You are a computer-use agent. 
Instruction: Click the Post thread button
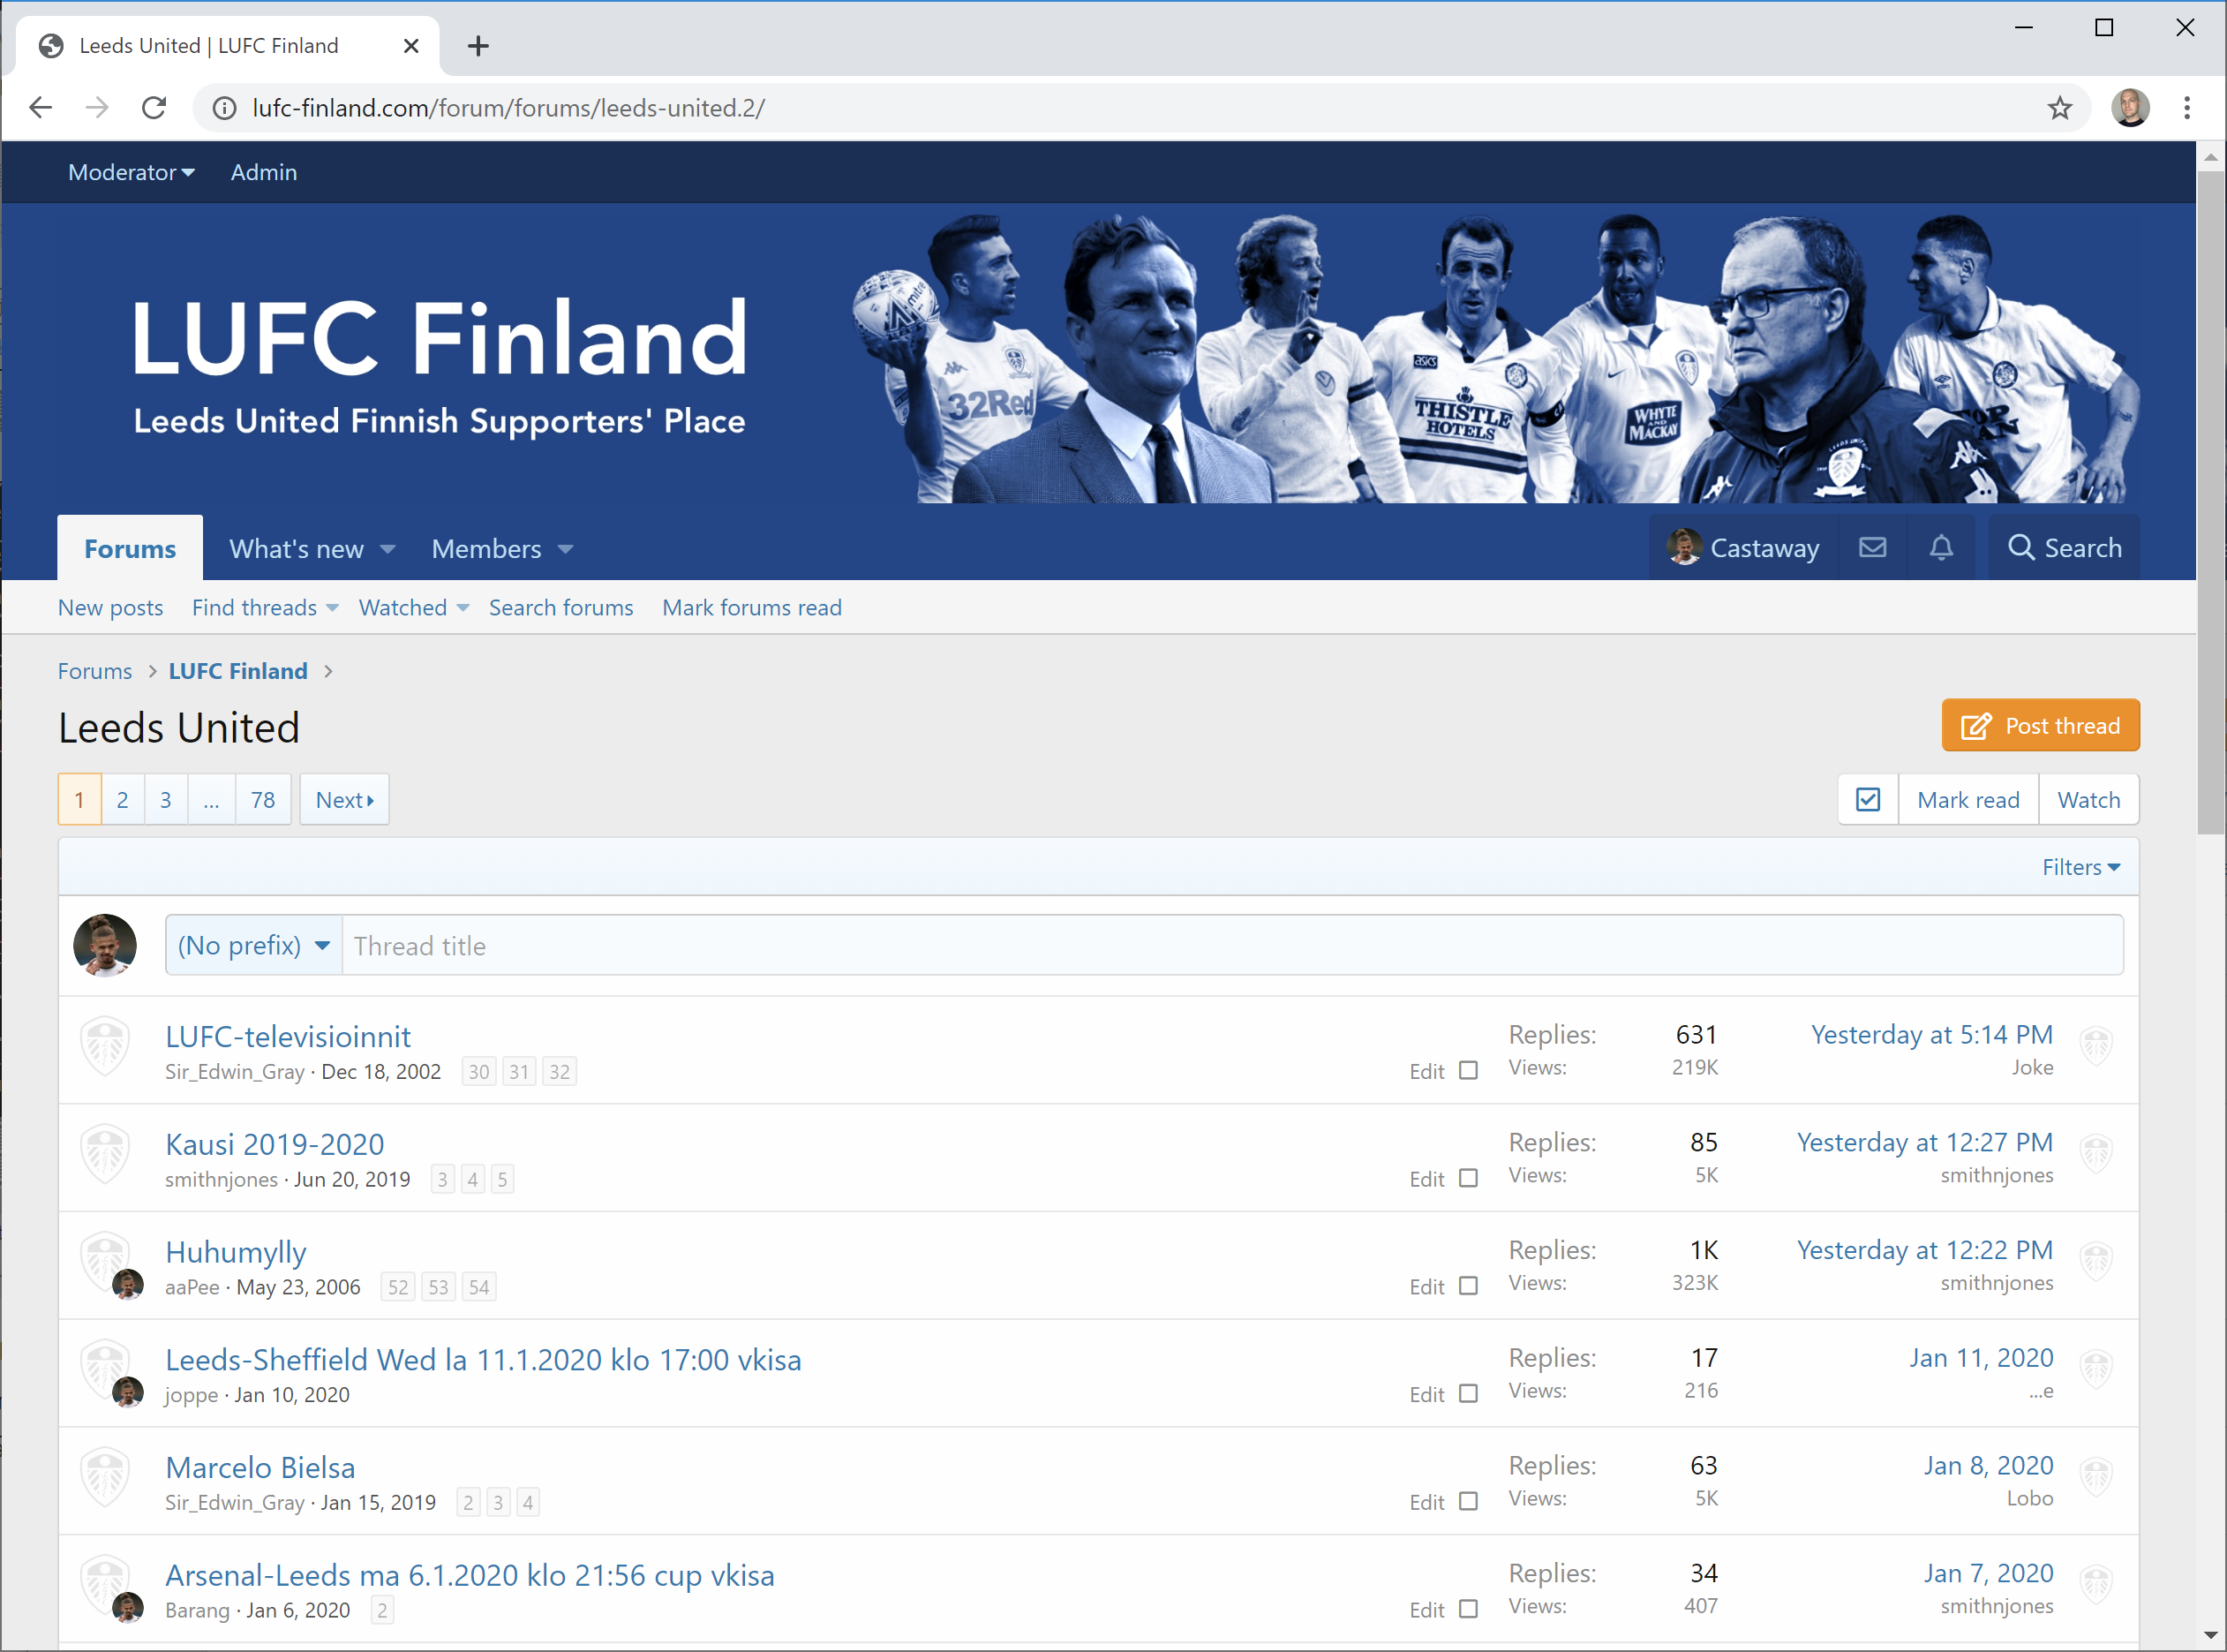coord(2040,725)
